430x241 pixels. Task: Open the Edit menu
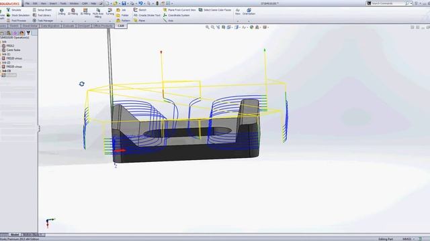point(35,3)
